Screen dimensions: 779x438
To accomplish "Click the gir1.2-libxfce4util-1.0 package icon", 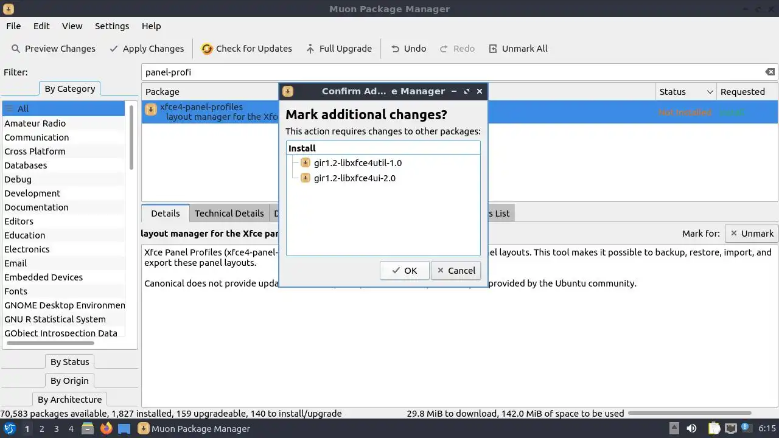I will tap(306, 163).
